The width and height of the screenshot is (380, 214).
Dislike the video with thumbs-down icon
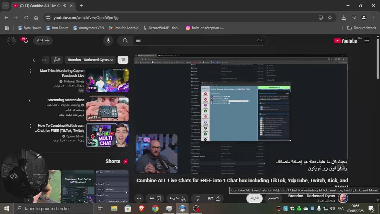(x=198, y=198)
